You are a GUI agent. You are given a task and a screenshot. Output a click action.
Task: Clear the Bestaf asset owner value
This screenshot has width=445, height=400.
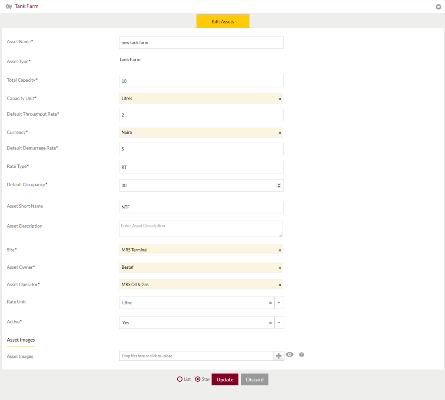(x=280, y=267)
